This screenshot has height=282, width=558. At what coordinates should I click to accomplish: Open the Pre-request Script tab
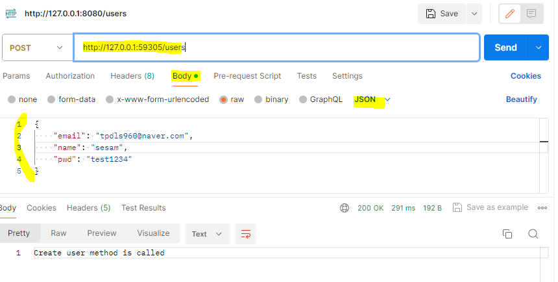coord(247,76)
